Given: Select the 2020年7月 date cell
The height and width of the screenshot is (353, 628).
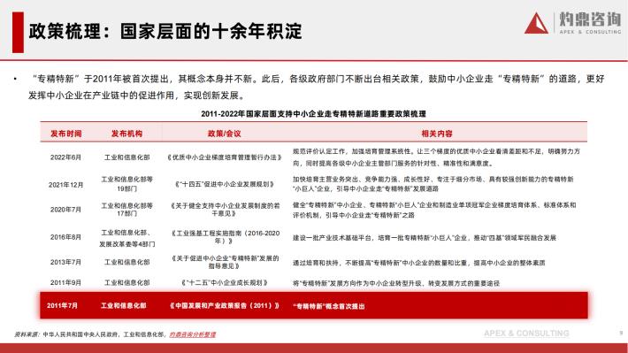Looking at the screenshot, I should (65, 210).
